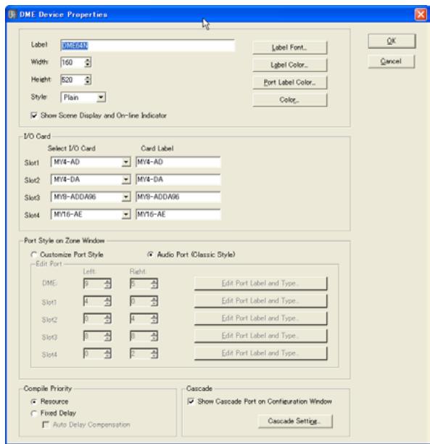Screen dimensions: 430x444
Task: Click the DME Left port count spinner
Action: [x=97, y=284]
